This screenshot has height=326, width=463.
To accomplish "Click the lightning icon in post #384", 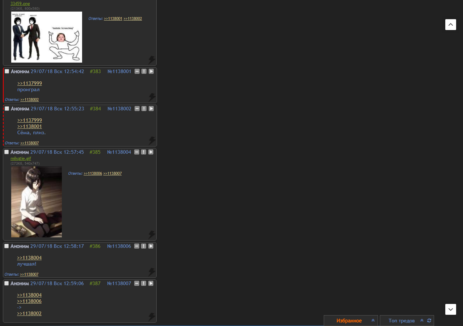I will [x=152, y=141].
